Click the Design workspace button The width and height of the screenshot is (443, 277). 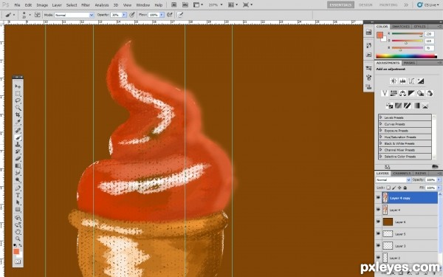(365, 5)
